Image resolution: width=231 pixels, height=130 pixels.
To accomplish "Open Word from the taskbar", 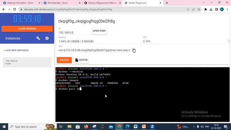I will (136, 127).
